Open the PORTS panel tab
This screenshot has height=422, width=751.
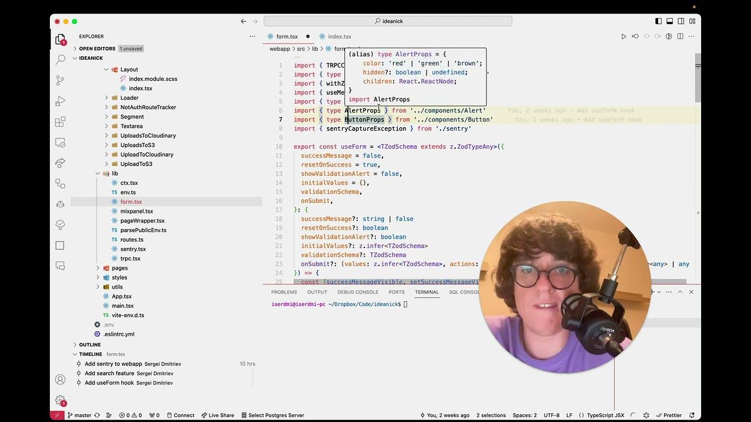[x=397, y=292]
